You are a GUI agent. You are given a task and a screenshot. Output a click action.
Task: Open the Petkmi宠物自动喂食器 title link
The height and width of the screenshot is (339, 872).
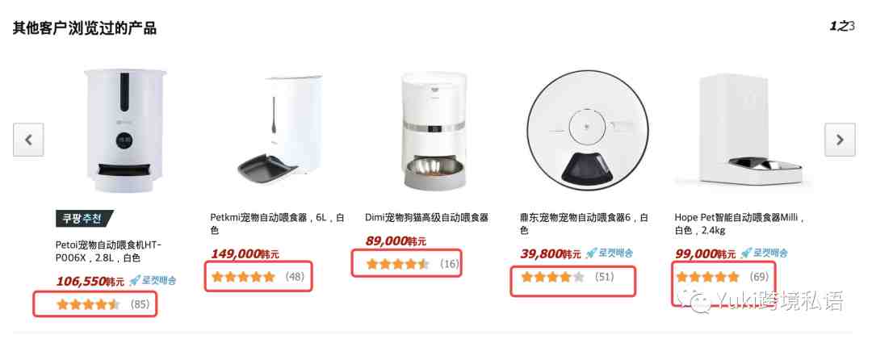pyautogui.click(x=277, y=224)
